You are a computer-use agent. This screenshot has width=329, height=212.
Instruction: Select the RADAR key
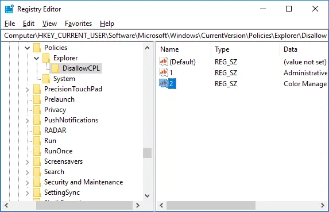[x=55, y=130]
